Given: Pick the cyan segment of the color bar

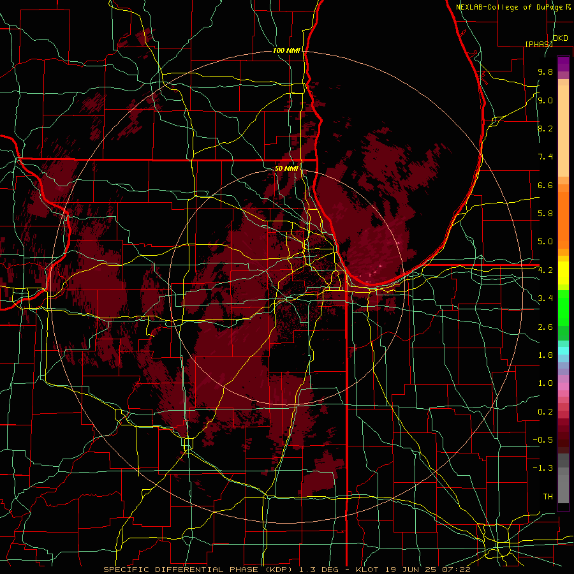Looking at the screenshot, I should [x=563, y=351].
